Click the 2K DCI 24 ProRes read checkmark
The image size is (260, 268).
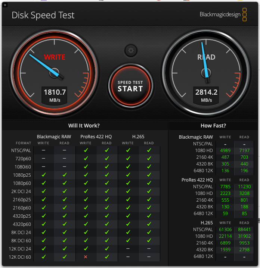pyautogui.click(x=107, y=191)
